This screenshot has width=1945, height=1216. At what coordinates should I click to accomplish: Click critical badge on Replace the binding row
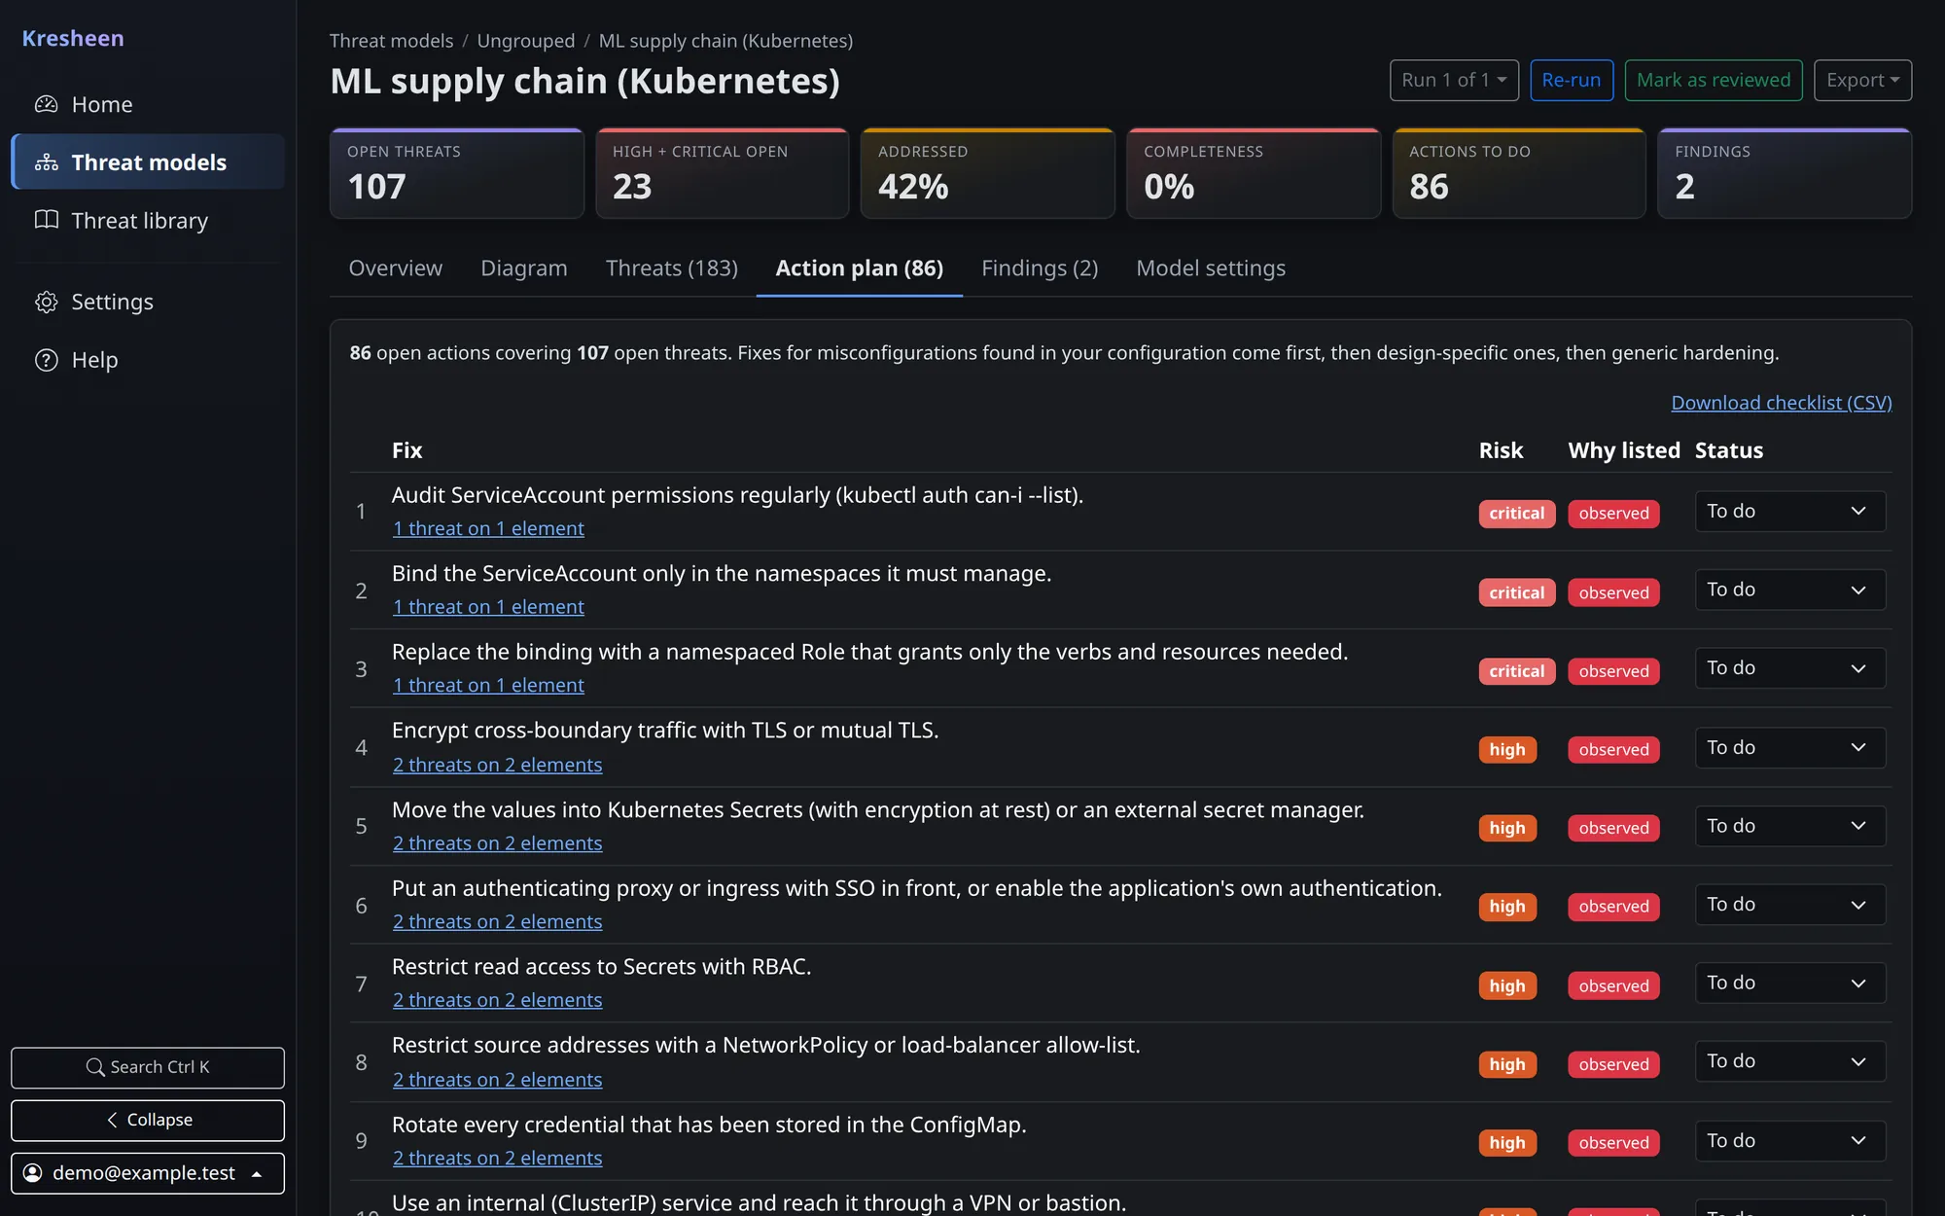point(1516,671)
